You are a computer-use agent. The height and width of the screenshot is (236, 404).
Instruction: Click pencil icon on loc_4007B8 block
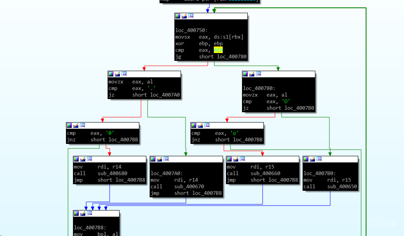(83, 213)
